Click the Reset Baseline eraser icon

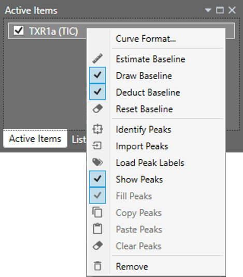point(97,109)
